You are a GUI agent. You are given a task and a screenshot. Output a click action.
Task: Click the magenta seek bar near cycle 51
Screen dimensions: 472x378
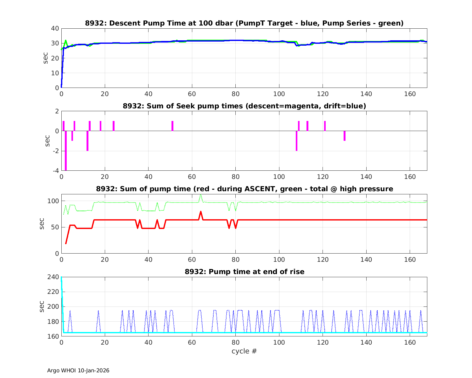pos(172,126)
